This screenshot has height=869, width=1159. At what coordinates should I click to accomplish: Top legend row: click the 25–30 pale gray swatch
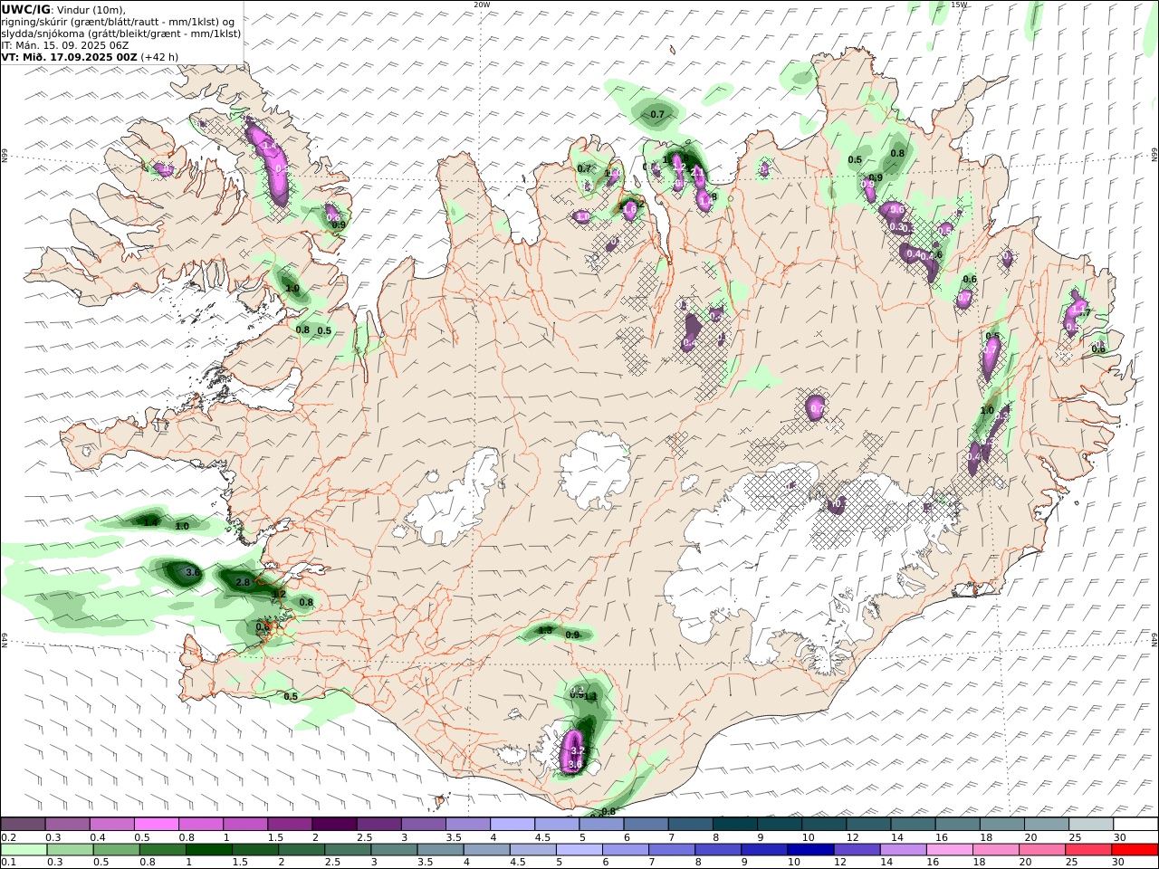[1090, 824]
